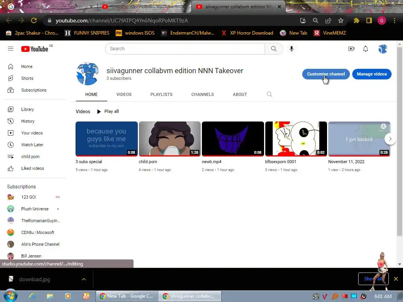
Task: Click into the YouTube Search field
Action: [x=185, y=48]
